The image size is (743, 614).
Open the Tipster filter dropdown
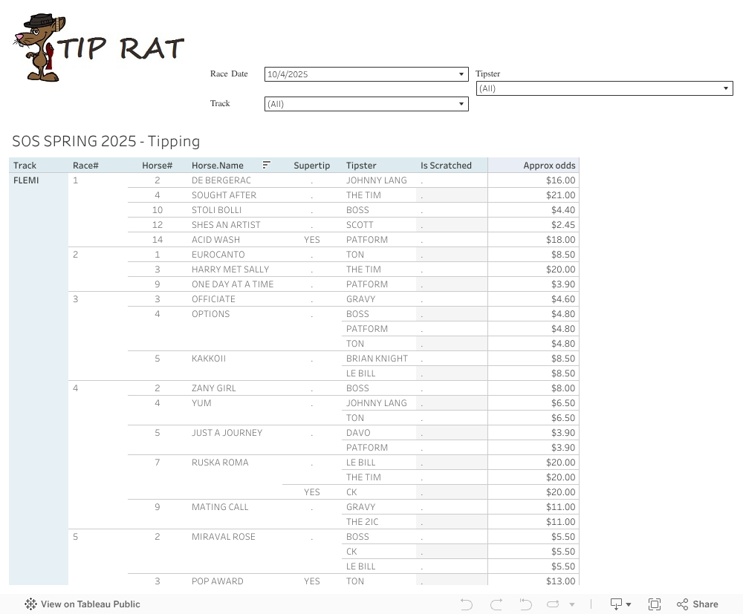click(x=604, y=88)
